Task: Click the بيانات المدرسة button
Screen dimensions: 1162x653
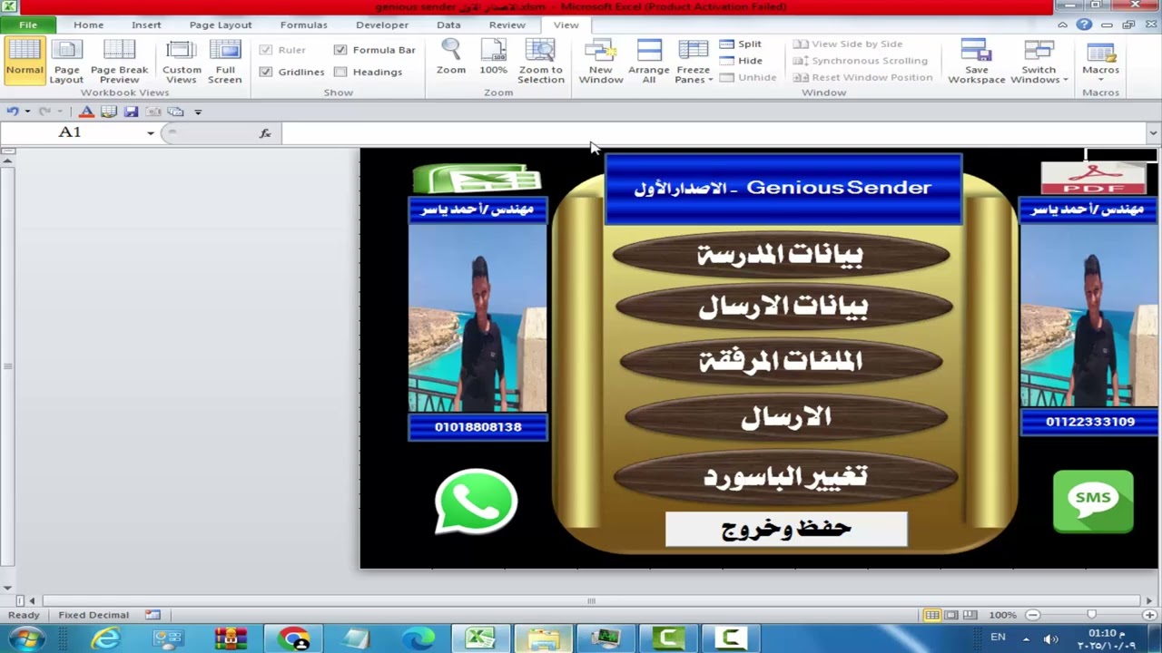Action: coord(781,255)
